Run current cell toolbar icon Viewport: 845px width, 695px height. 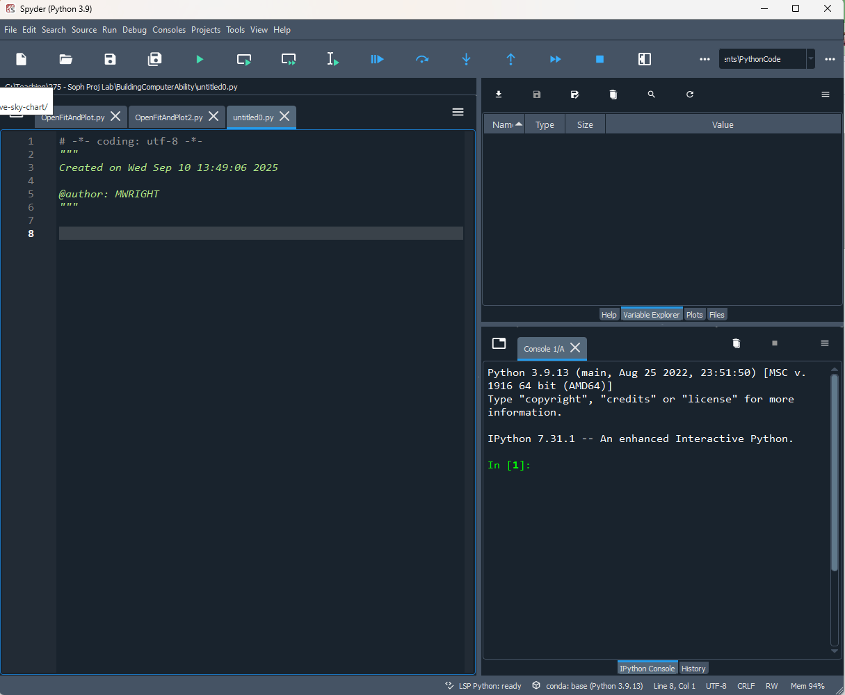pyautogui.click(x=244, y=59)
